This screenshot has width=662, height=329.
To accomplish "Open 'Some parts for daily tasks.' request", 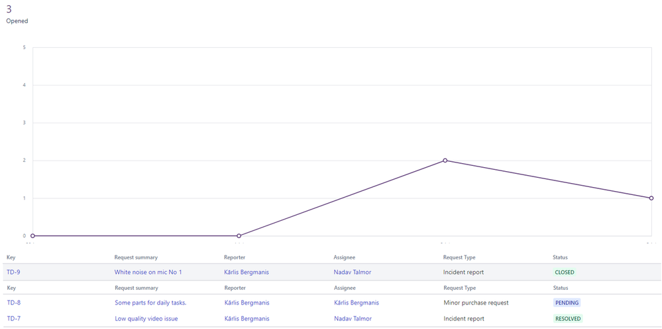I will point(150,303).
